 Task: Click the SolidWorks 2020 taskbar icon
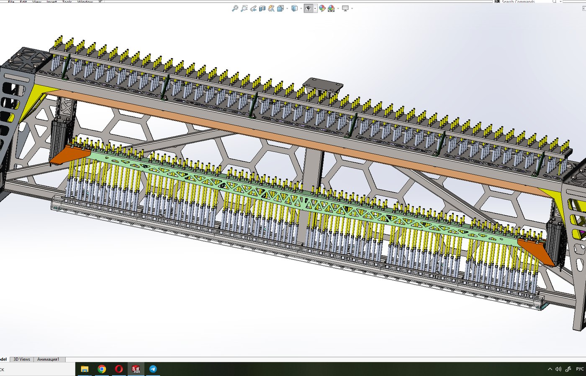coord(136,369)
